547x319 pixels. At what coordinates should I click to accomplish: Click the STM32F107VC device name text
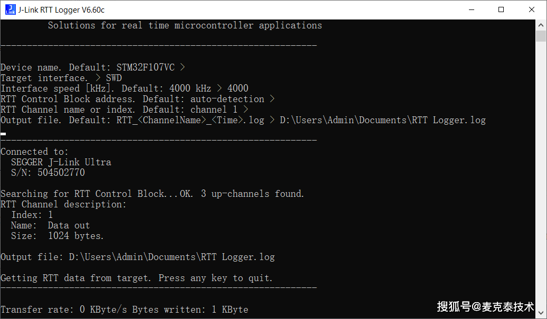coord(145,67)
